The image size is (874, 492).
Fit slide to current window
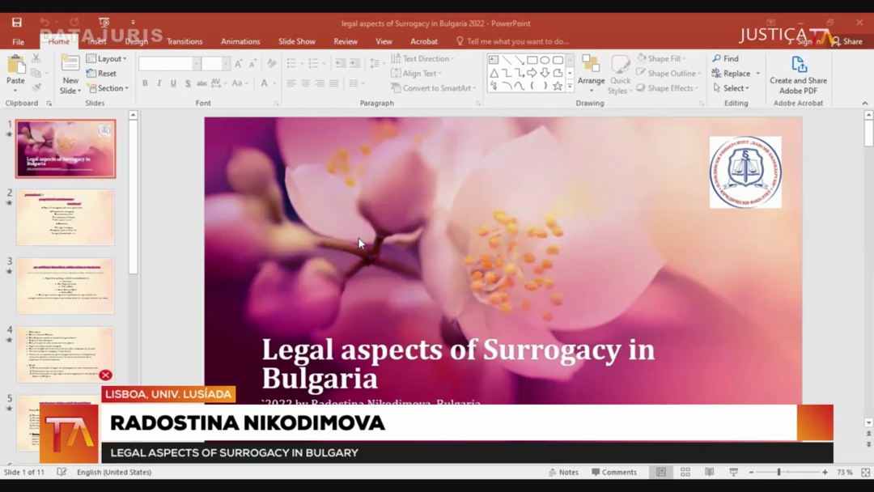tap(865, 472)
